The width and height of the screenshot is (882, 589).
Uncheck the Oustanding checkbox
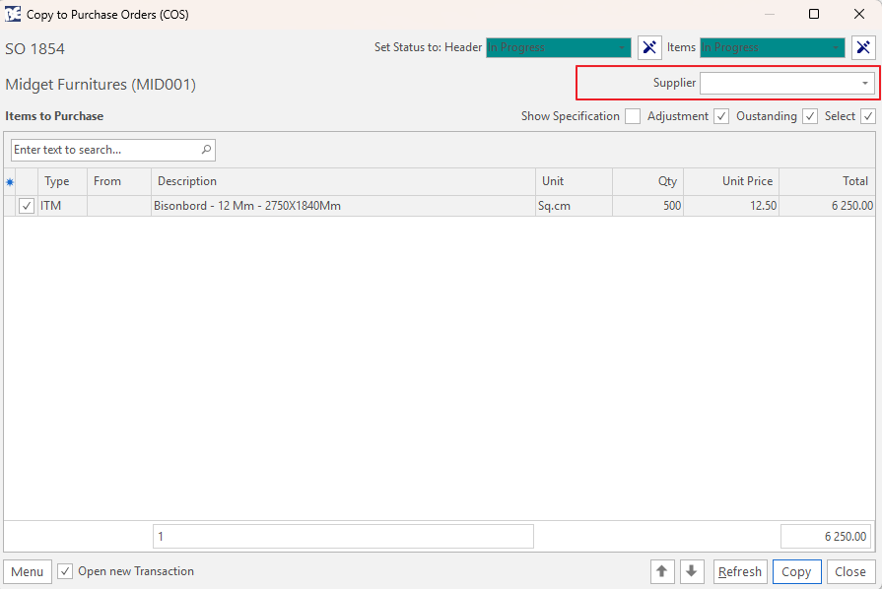tap(810, 116)
